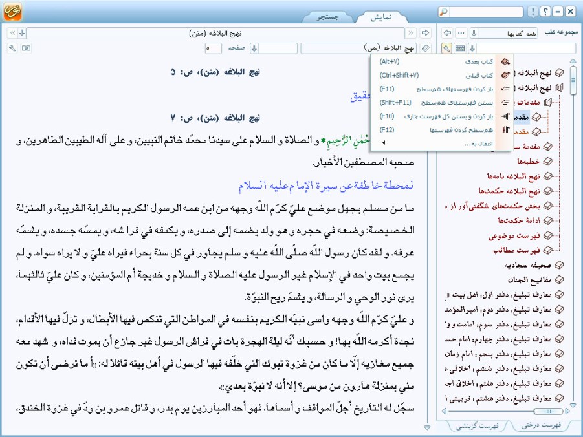
Task: Click the double-chevron button left of the book title bar
Action: (12, 33)
